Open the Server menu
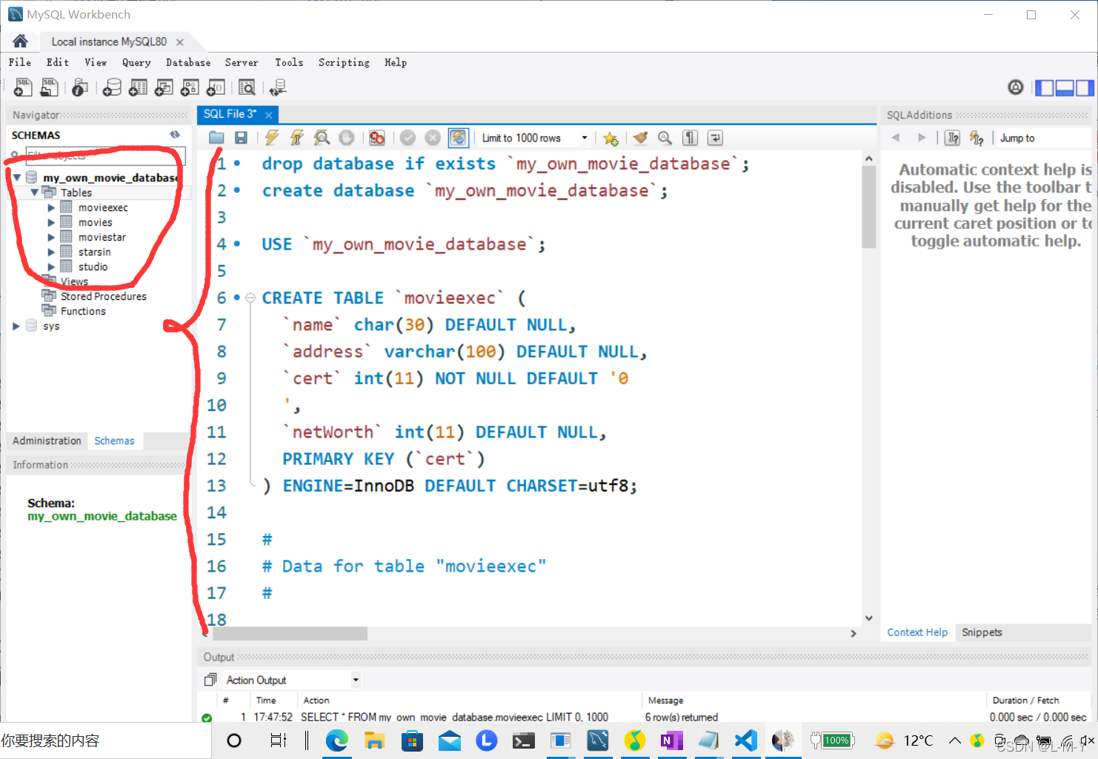 click(x=242, y=63)
